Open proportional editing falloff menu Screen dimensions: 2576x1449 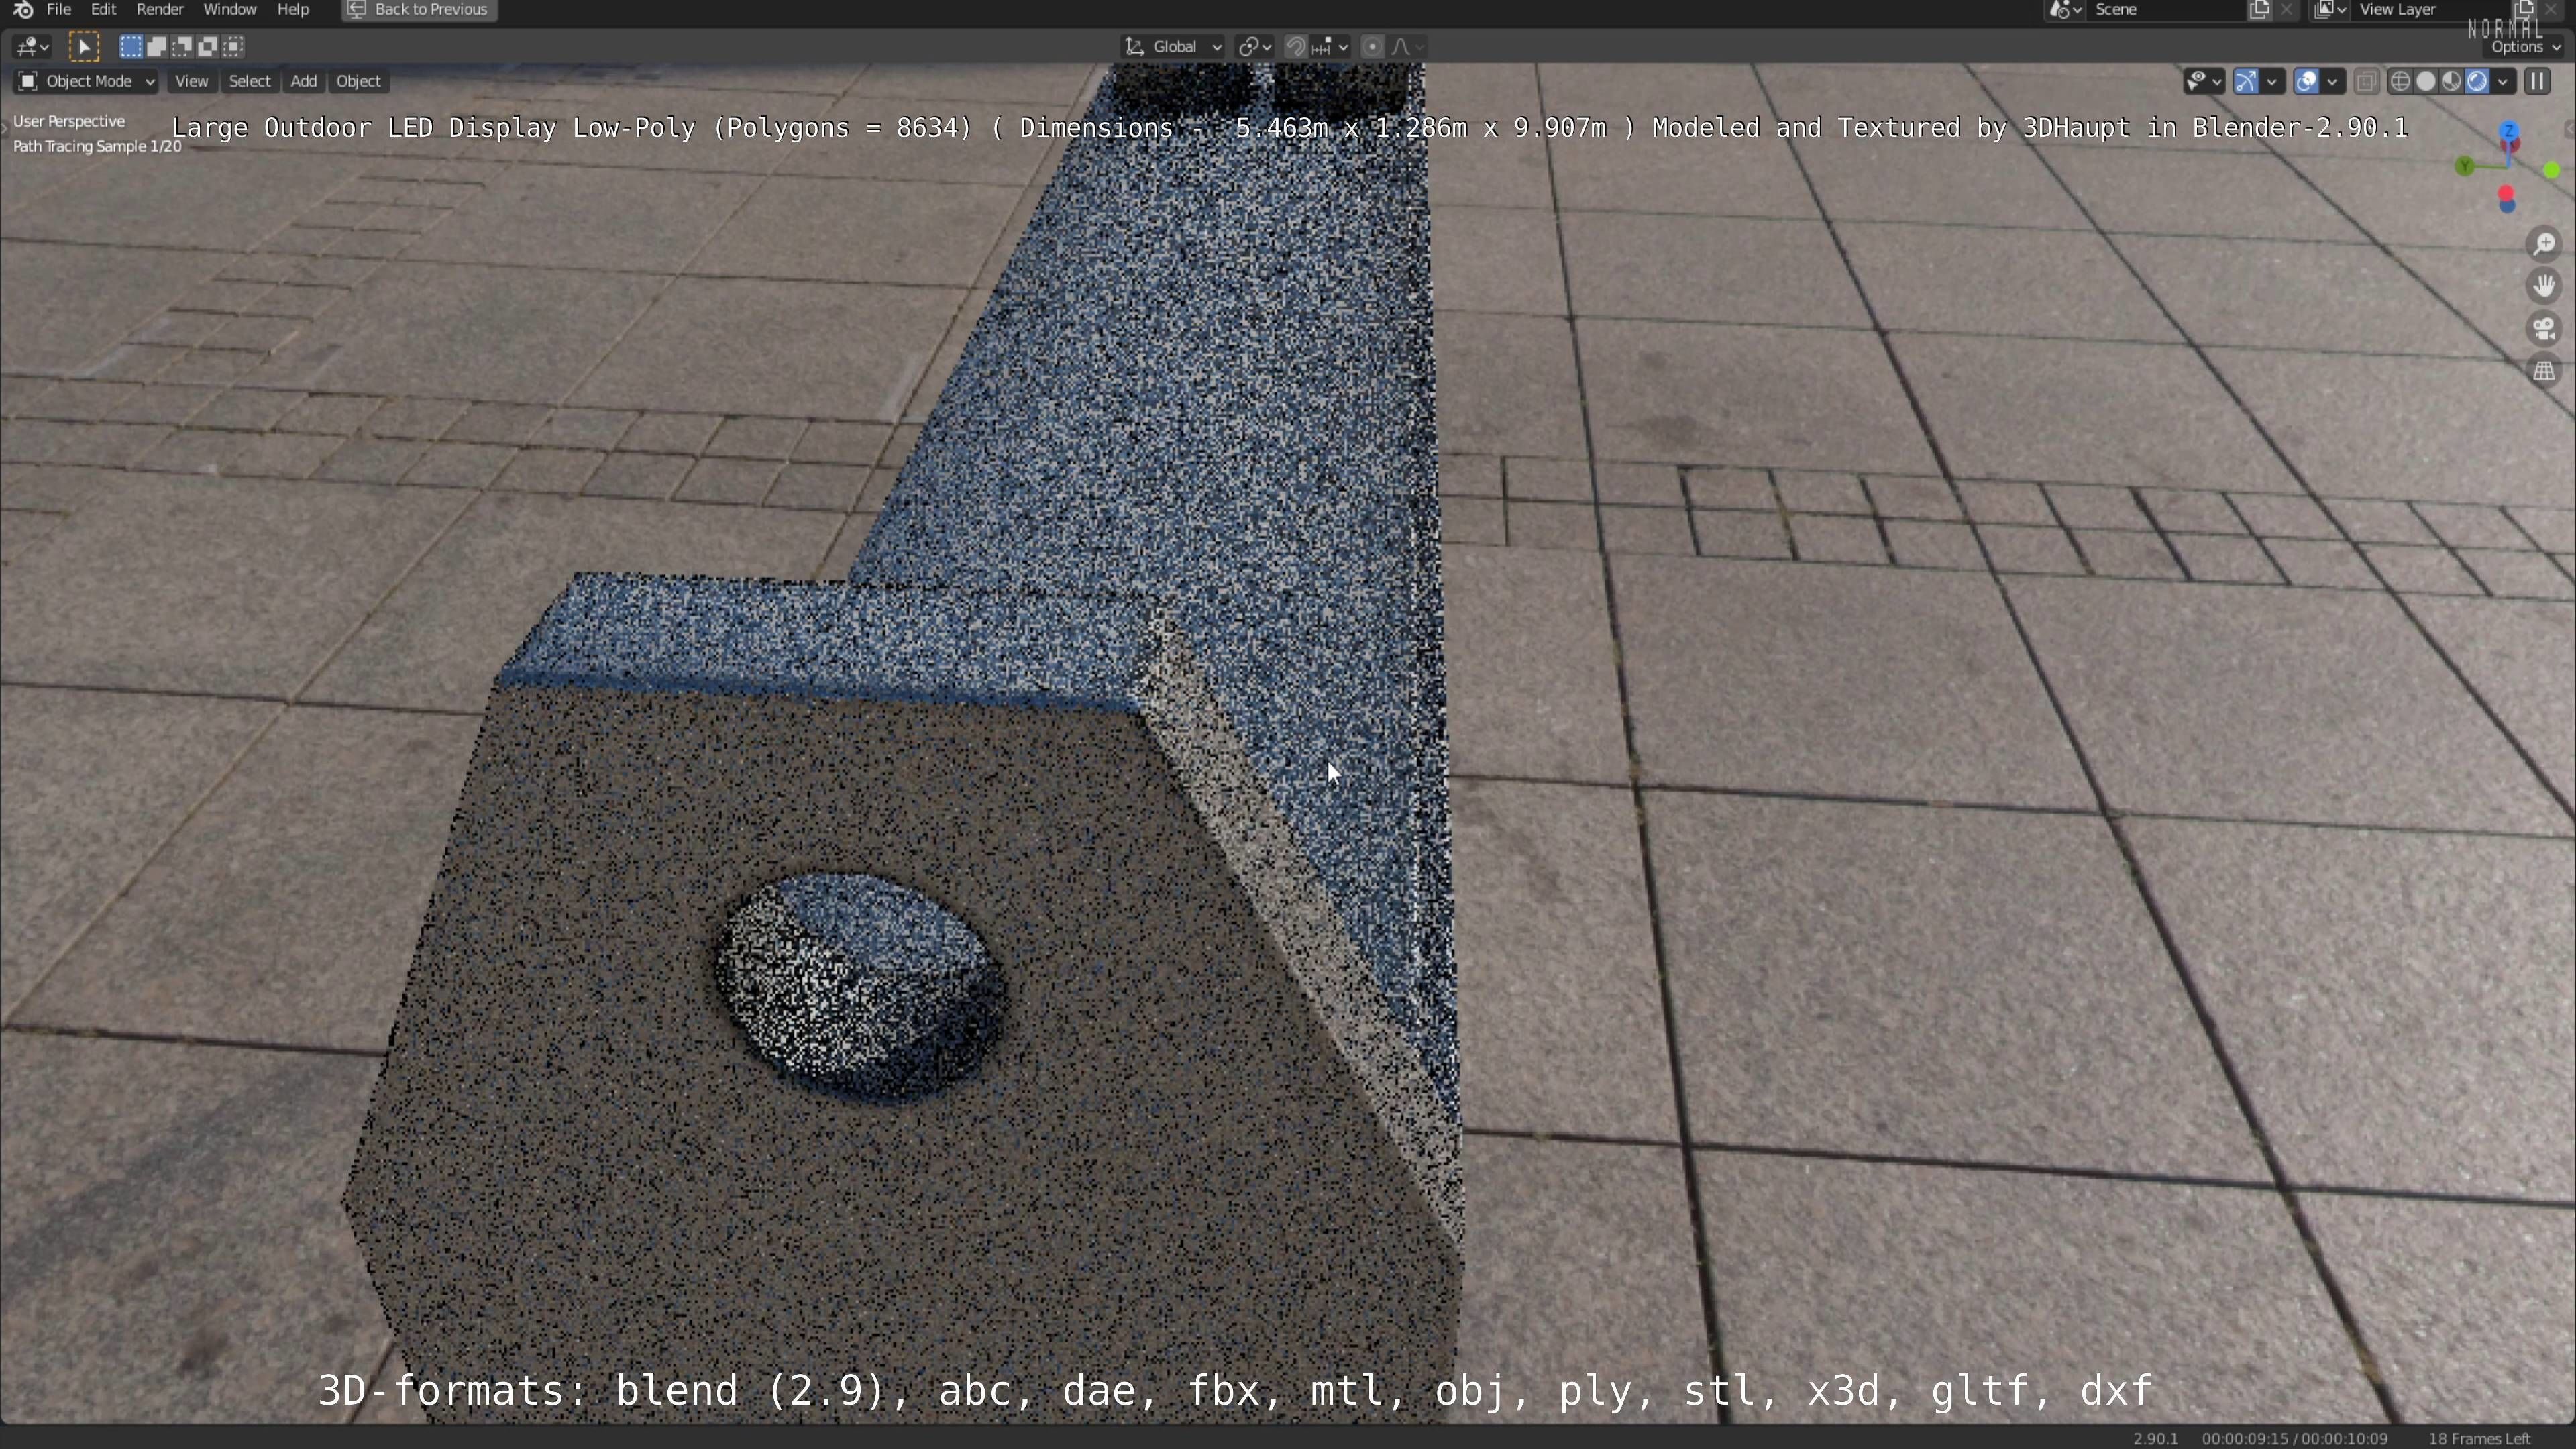[1407, 46]
